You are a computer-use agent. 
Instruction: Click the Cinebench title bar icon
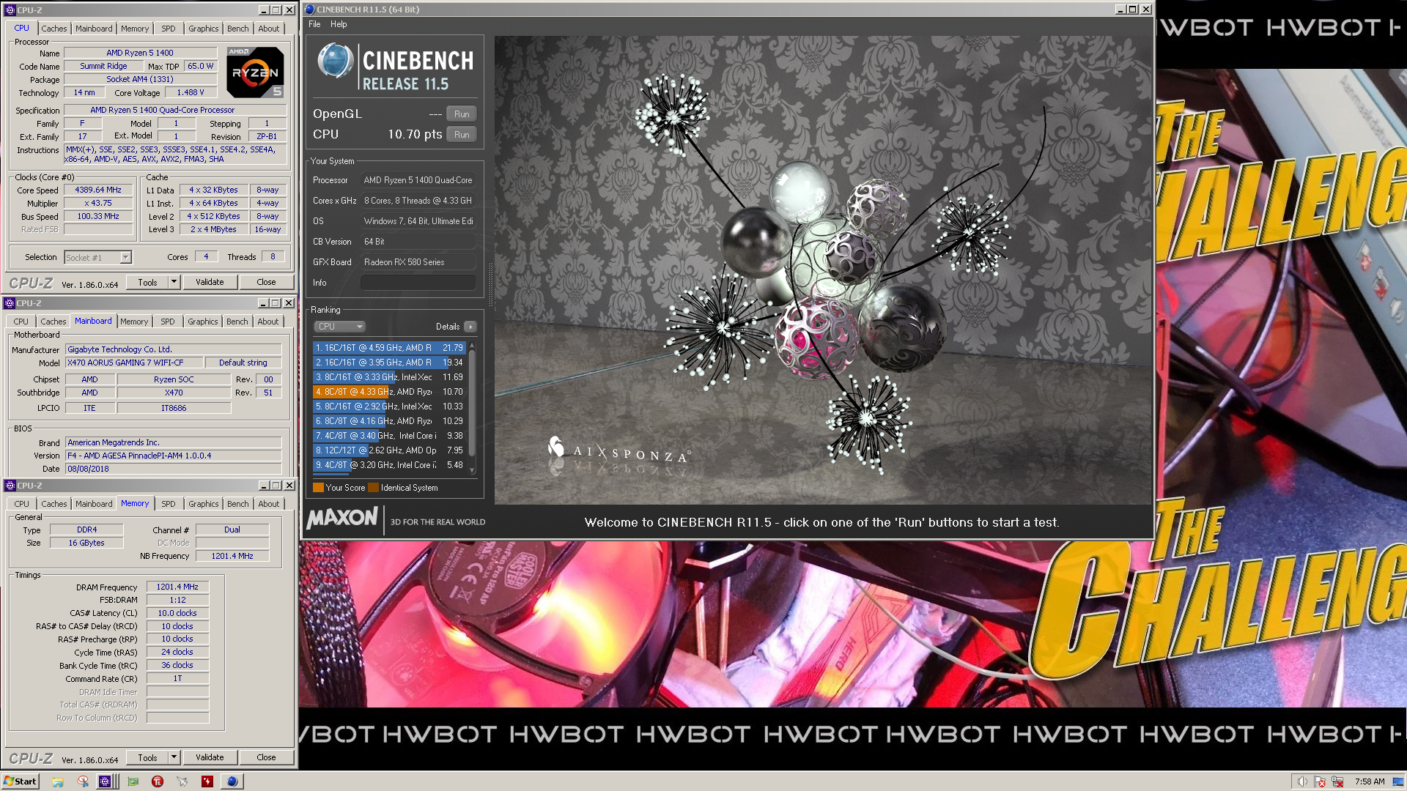coord(310,10)
